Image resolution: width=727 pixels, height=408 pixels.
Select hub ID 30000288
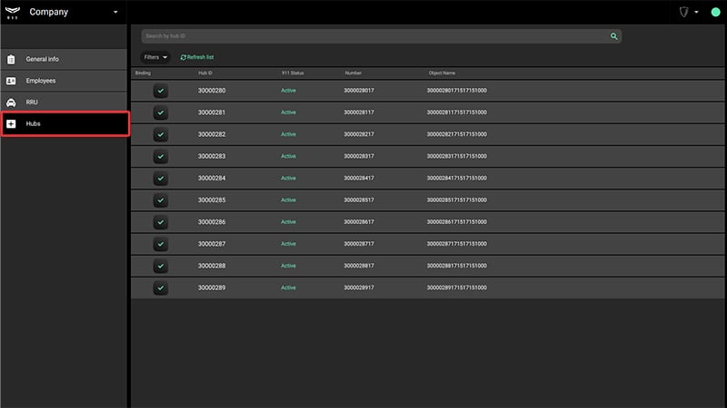[x=212, y=266]
